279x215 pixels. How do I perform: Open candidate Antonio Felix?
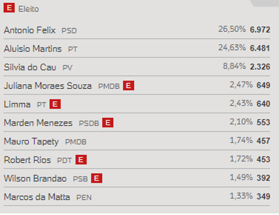pos(30,30)
